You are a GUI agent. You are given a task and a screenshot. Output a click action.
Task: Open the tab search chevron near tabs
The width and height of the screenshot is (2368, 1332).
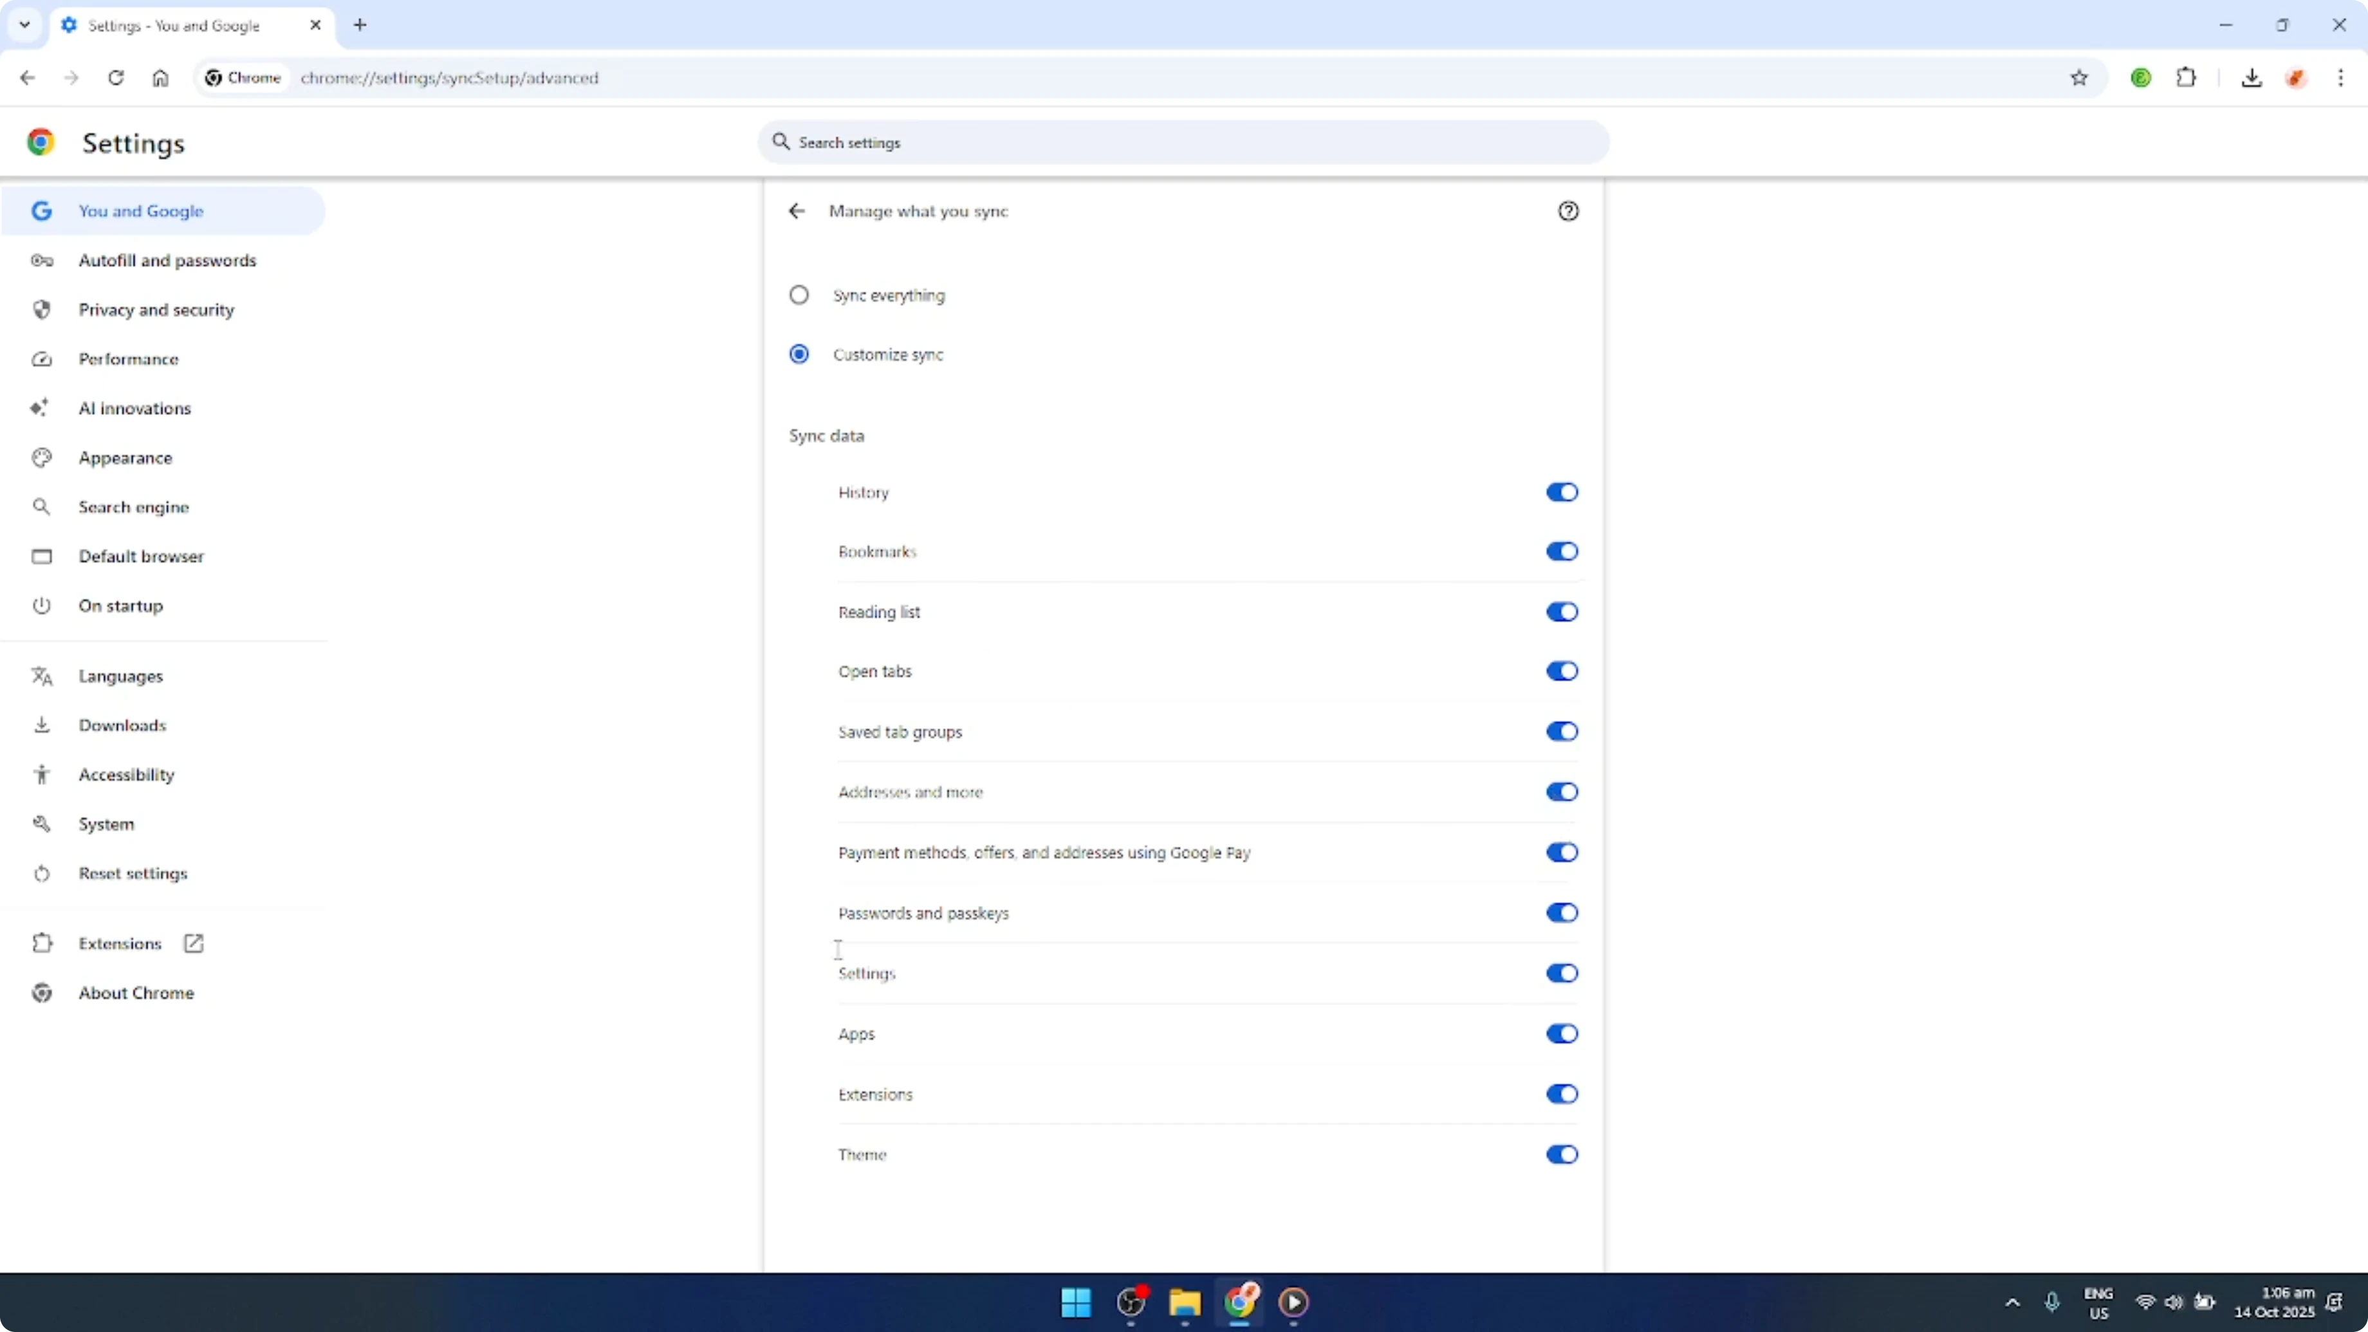click(25, 25)
